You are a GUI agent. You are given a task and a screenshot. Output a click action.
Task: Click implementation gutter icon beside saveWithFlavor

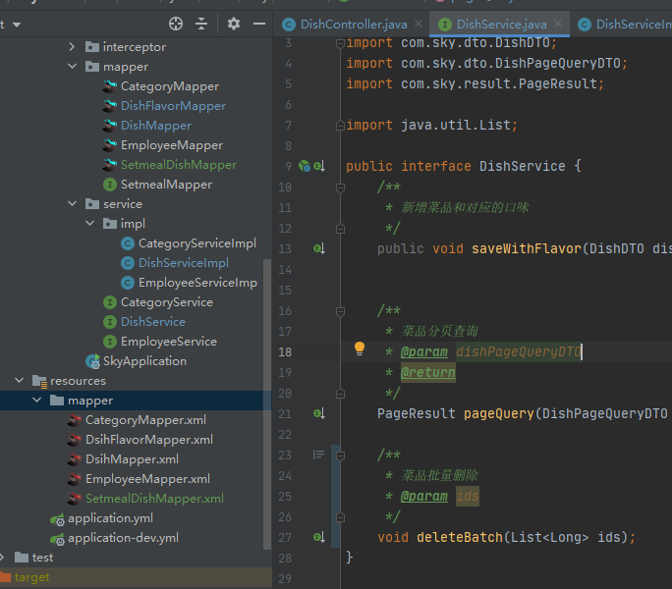pyautogui.click(x=318, y=249)
